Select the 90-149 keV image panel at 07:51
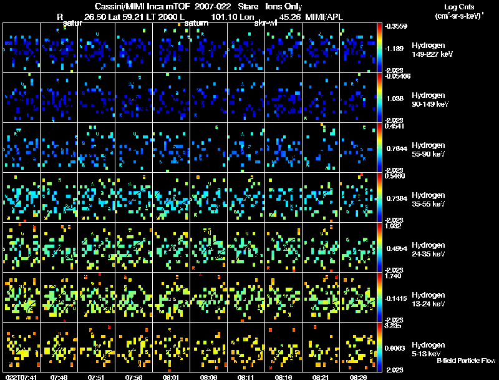The height and width of the screenshot is (380, 499). pyautogui.click(x=96, y=98)
